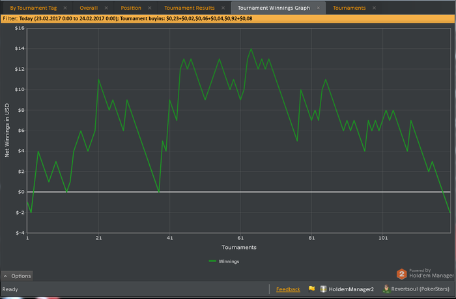Viewport: 456px width, 299px height.
Task: Select the Revertsoul (PokerStars) player name
Action: (x=420, y=289)
